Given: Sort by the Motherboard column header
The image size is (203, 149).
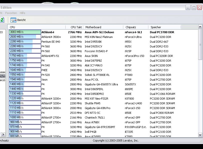Looking at the screenshot, I should tap(103, 27).
